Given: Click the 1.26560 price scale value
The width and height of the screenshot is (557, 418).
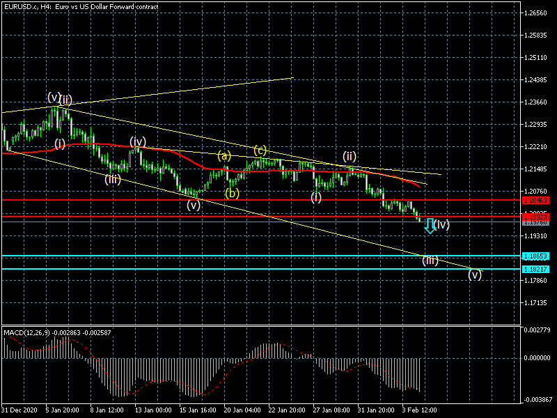Looking at the screenshot, I should tap(535, 13).
